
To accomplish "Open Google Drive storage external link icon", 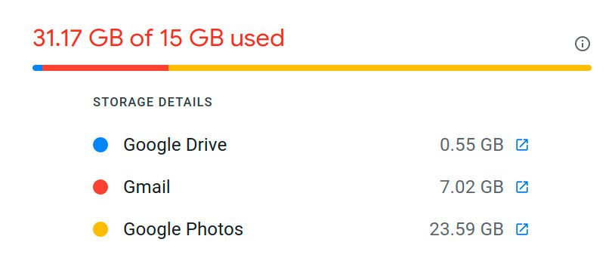I will [x=522, y=145].
